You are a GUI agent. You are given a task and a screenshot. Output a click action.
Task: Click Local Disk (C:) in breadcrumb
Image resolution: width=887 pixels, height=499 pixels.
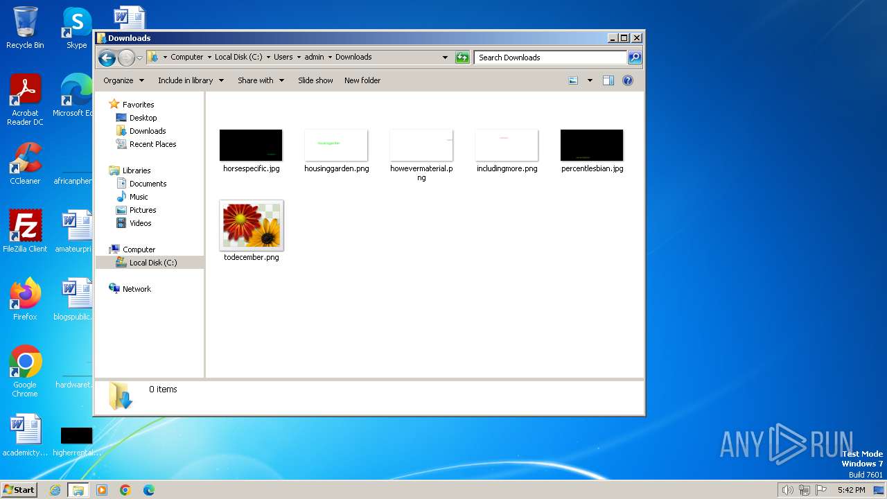point(238,58)
